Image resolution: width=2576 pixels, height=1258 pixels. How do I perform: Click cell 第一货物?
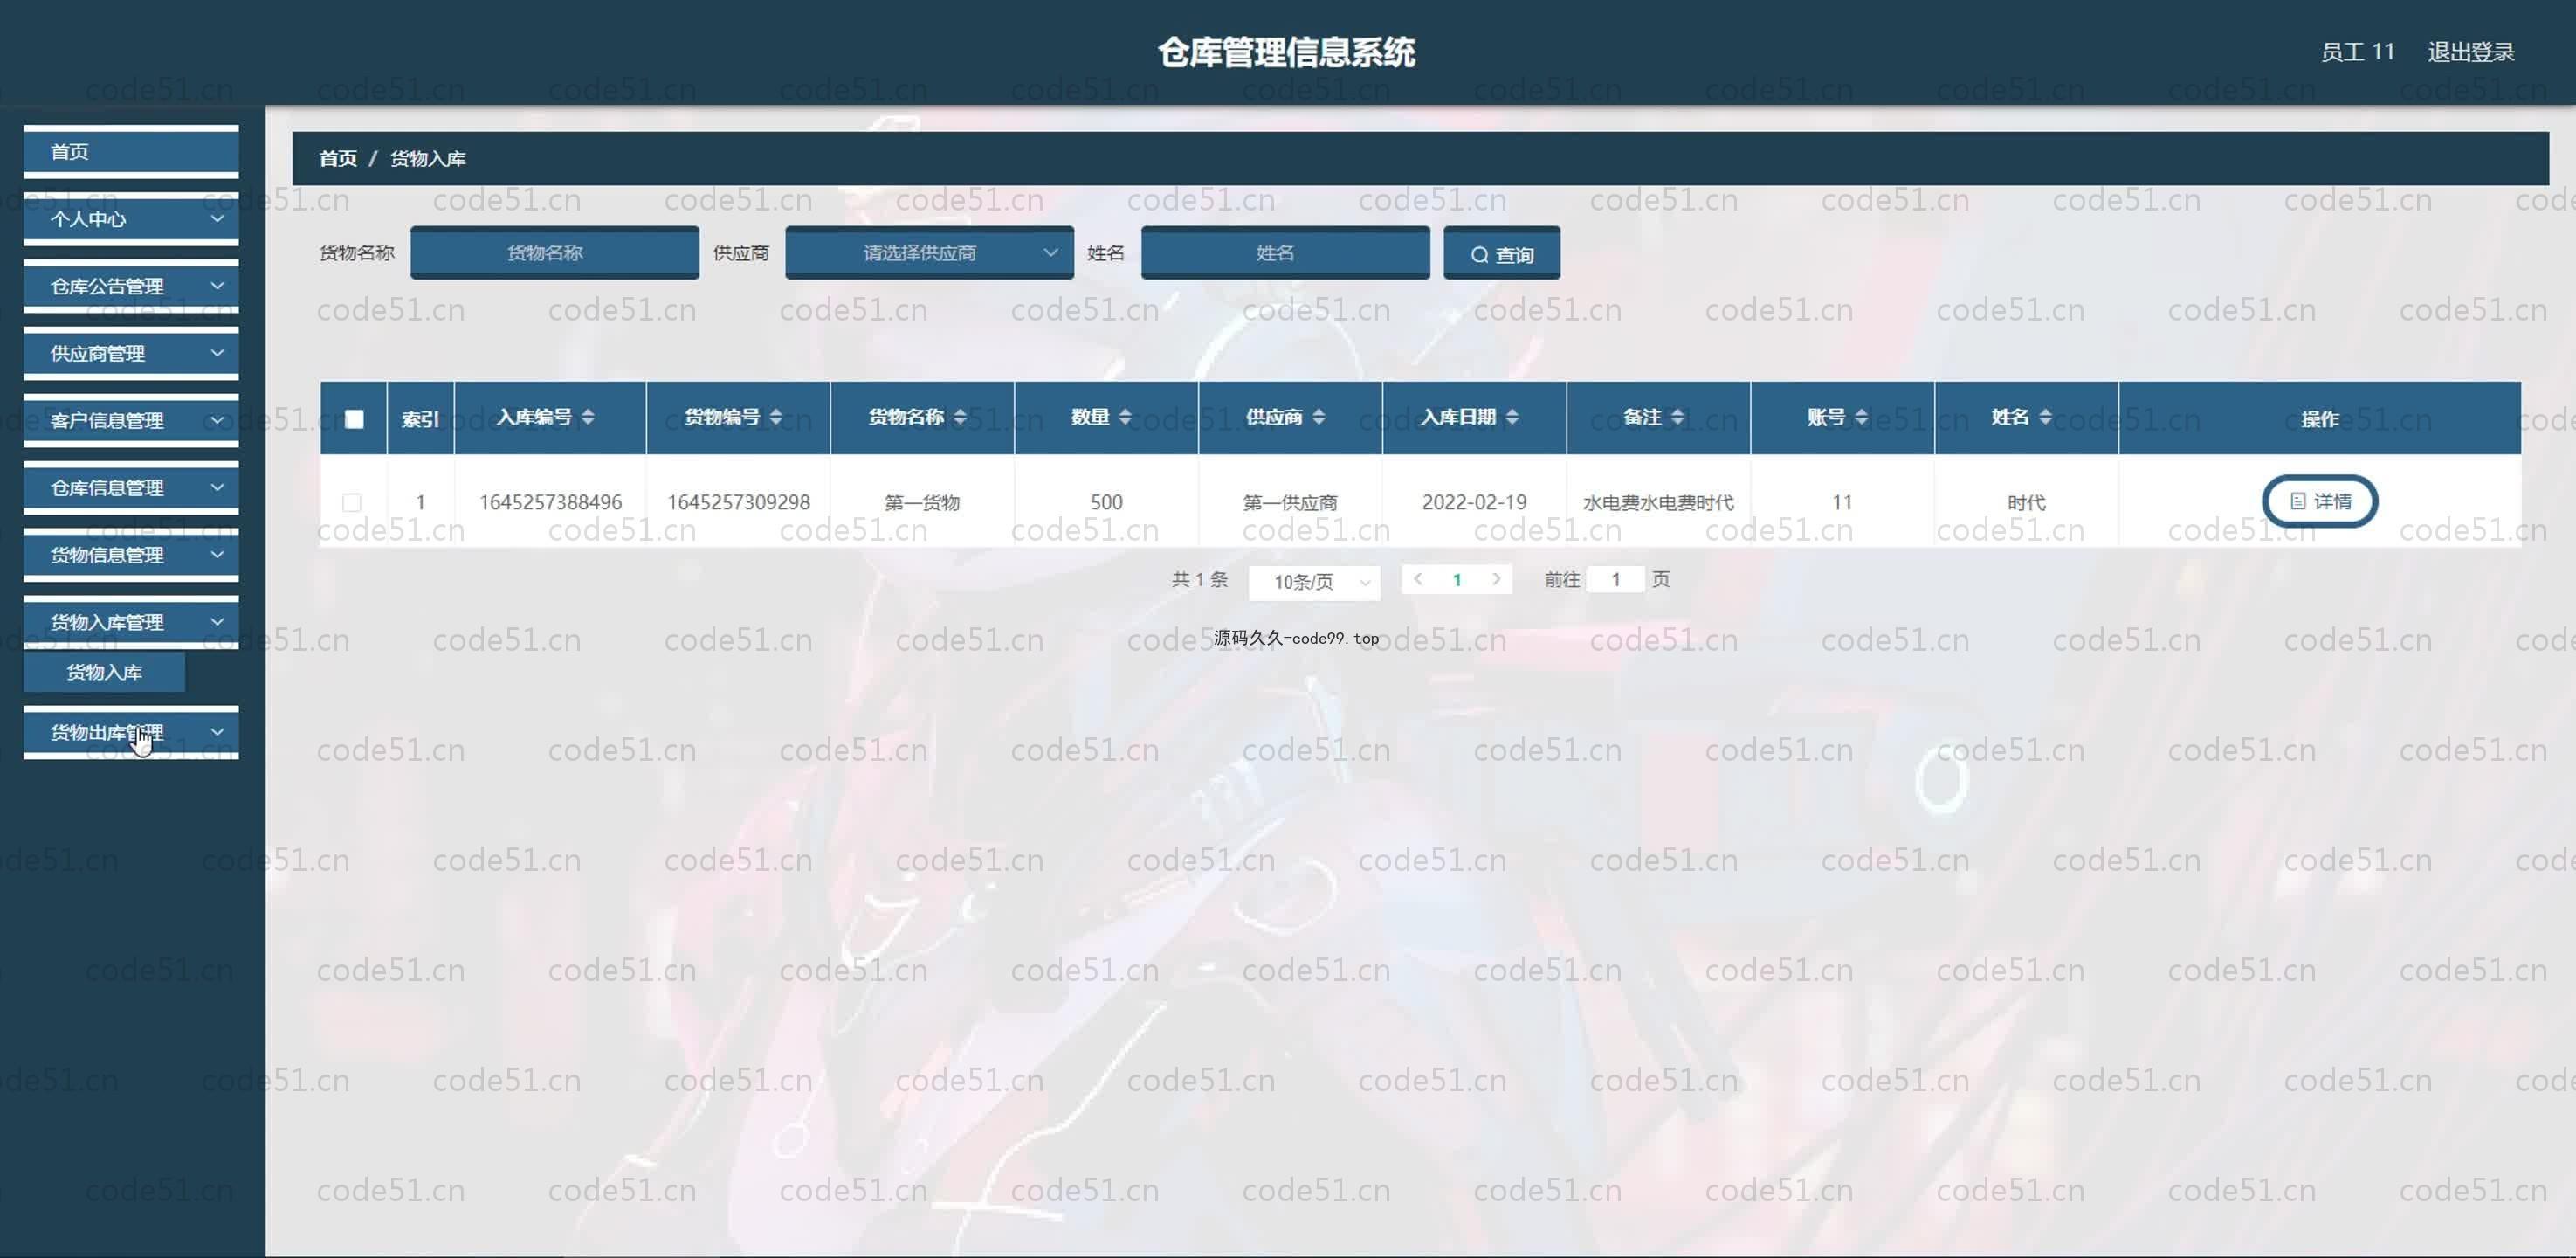922,502
